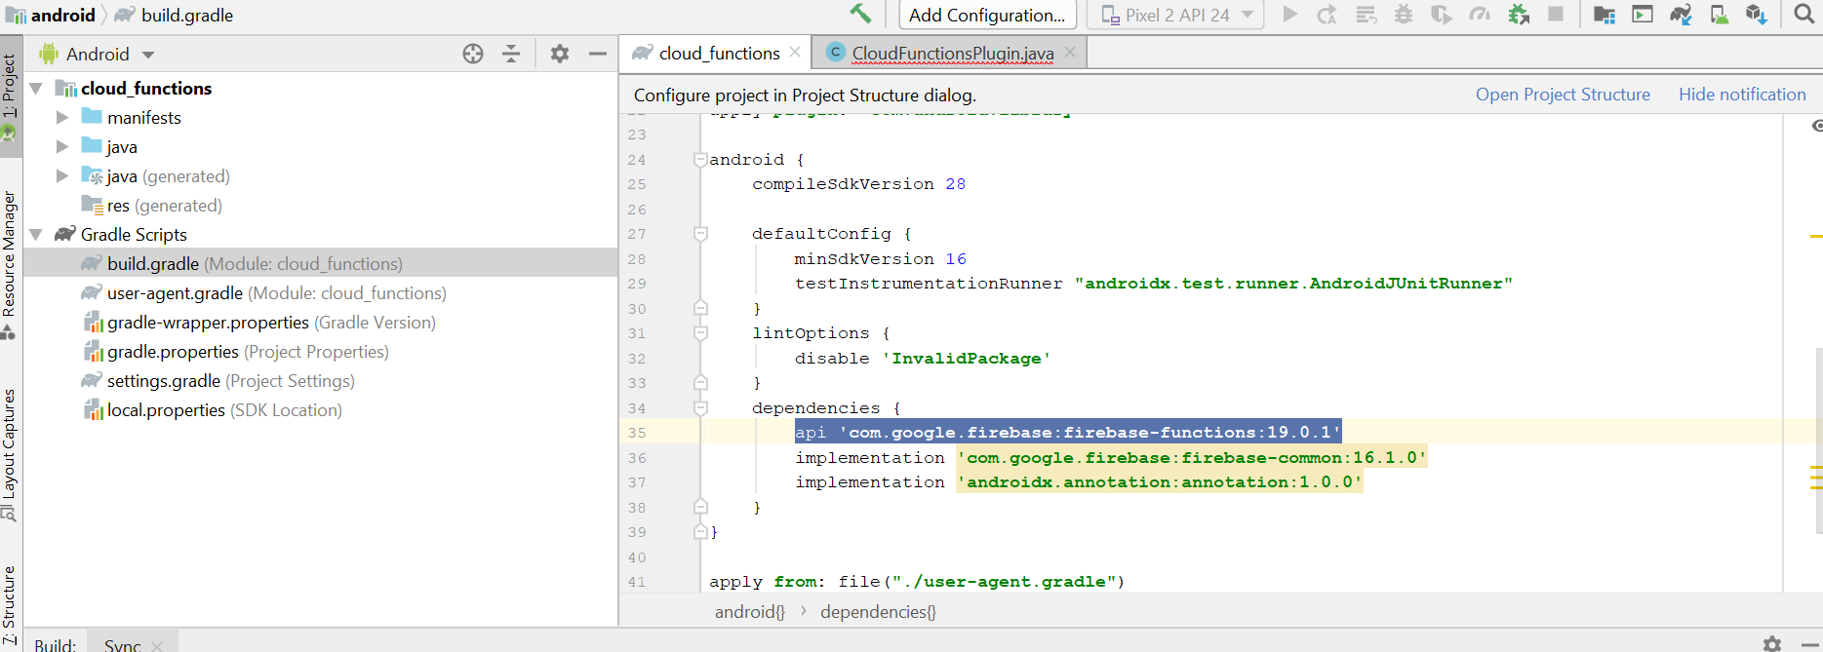1823x652 pixels.
Task: Select local.properties (SDK Location) file
Action: pyautogui.click(x=212, y=410)
